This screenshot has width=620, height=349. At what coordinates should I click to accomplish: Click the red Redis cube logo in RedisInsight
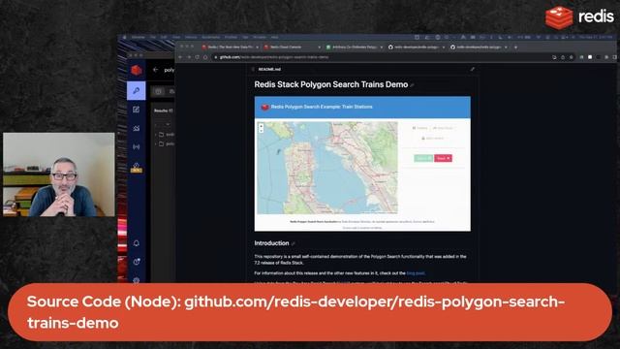pos(136,70)
